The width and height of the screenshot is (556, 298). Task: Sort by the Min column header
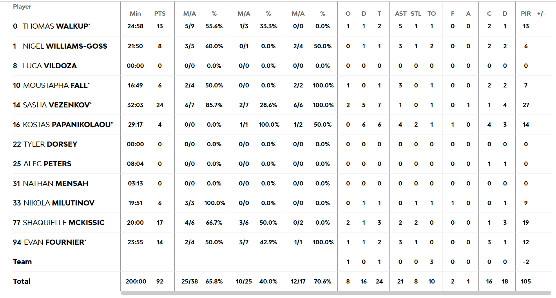tap(135, 14)
